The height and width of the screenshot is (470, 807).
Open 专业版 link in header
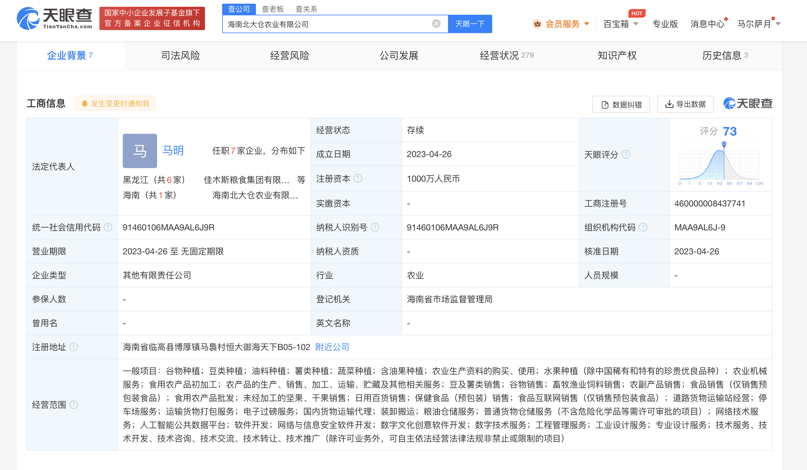[665, 24]
